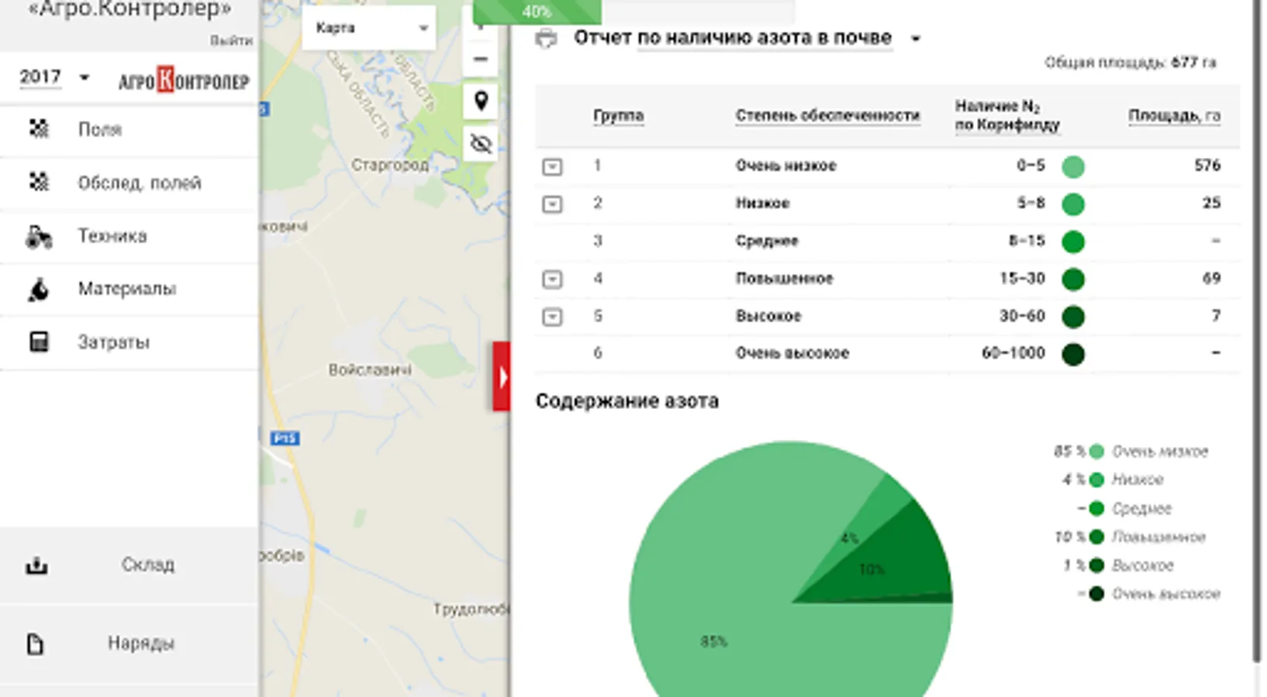
Task: Click Очень высокое legend entry
Action: point(1148,594)
